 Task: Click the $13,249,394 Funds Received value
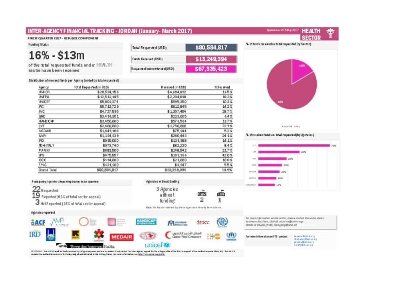point(211,59)
